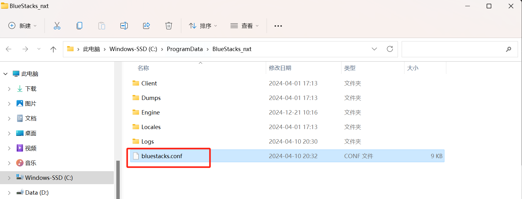
Task: Click the search magnifier icon
Action: coord(509,49)
